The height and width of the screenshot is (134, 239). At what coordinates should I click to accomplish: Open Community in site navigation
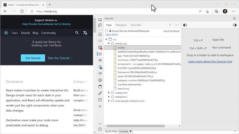point(49,33)
